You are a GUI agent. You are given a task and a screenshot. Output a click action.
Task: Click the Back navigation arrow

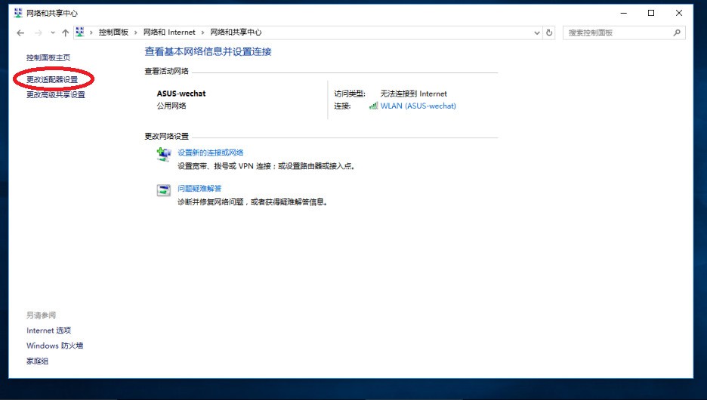click(20, 33)
